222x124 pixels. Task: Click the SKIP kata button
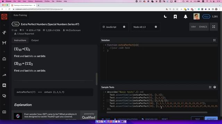106,119
